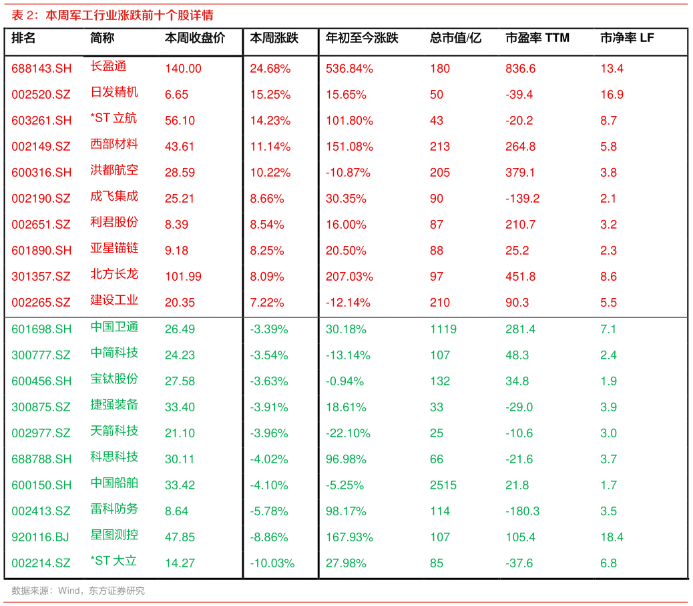693x606 pixels.
Task: Click the P/E value 836.6
Action: pos(521,69)
